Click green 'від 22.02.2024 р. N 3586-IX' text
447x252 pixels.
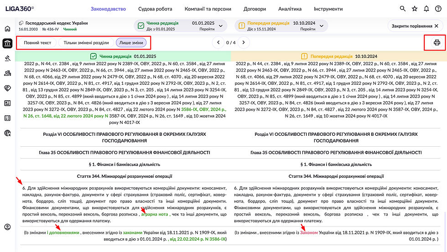198,239
